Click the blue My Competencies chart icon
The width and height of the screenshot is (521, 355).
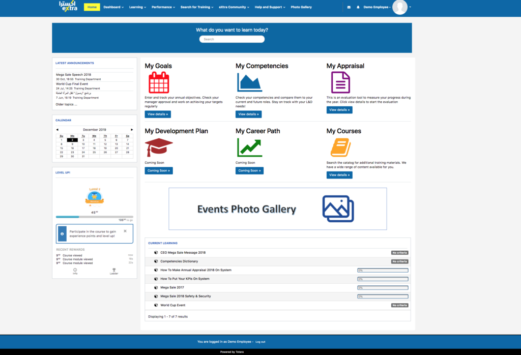[249, 82]
